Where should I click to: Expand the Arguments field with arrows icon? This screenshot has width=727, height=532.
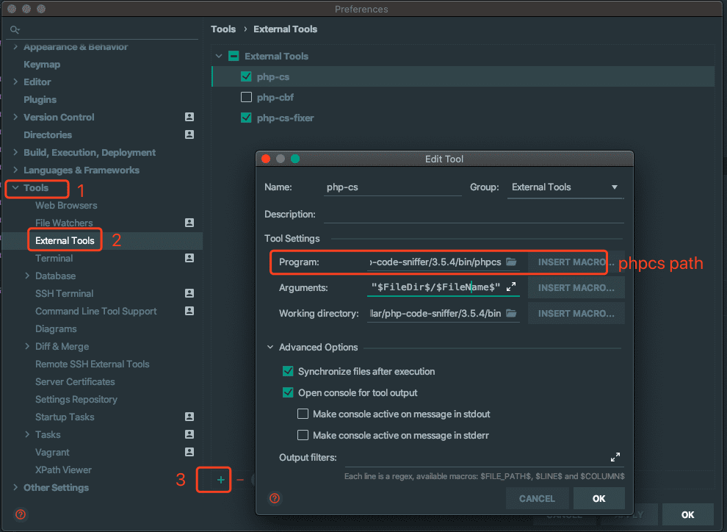click(x=511, y=287)
